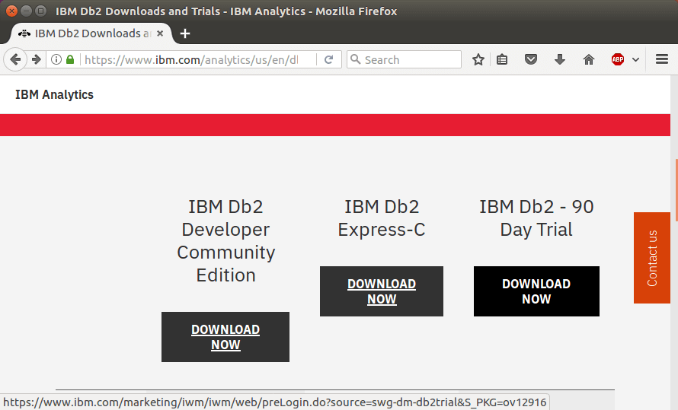678x410 pixels.
Task: Expand the Adblock Plus dropdown arrow
Action: click(635, 59)
